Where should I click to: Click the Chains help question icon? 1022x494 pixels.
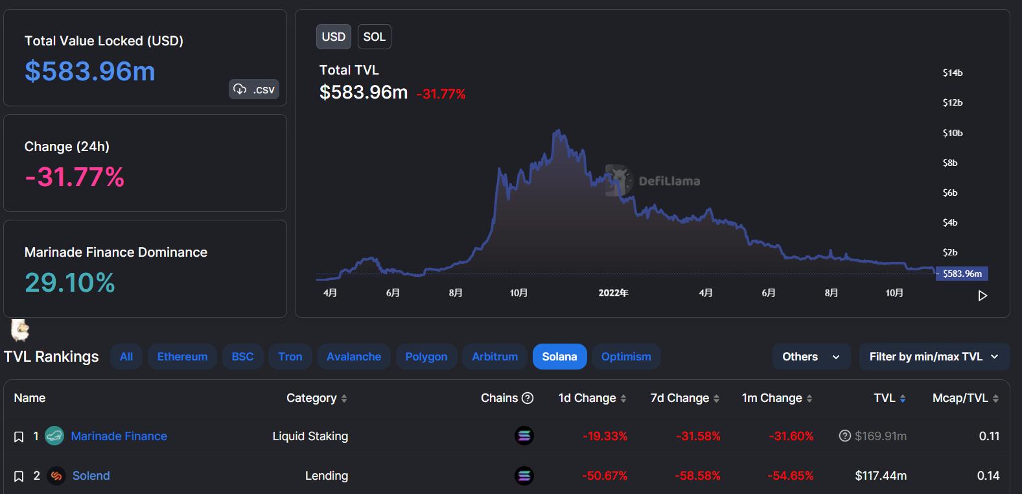pyautogui.click(x=528, y=398)
